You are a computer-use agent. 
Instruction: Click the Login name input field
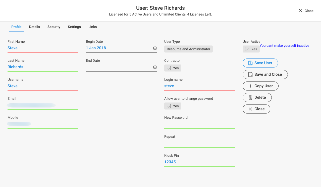(x=199, y=86)
